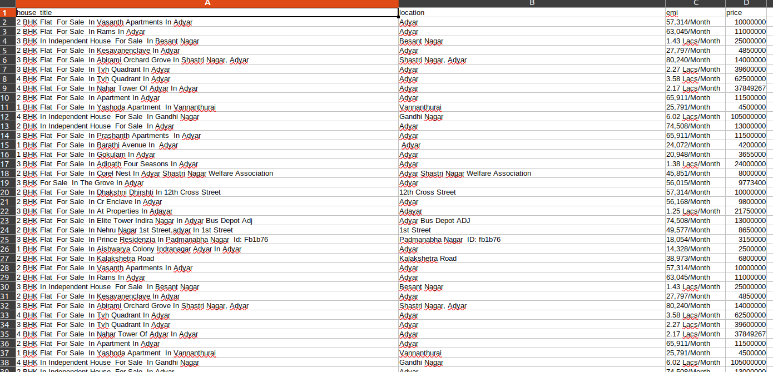Click price cell 9800000
Image resolution: width=773 pixels, height=372 pixels.
click(746, 201)
